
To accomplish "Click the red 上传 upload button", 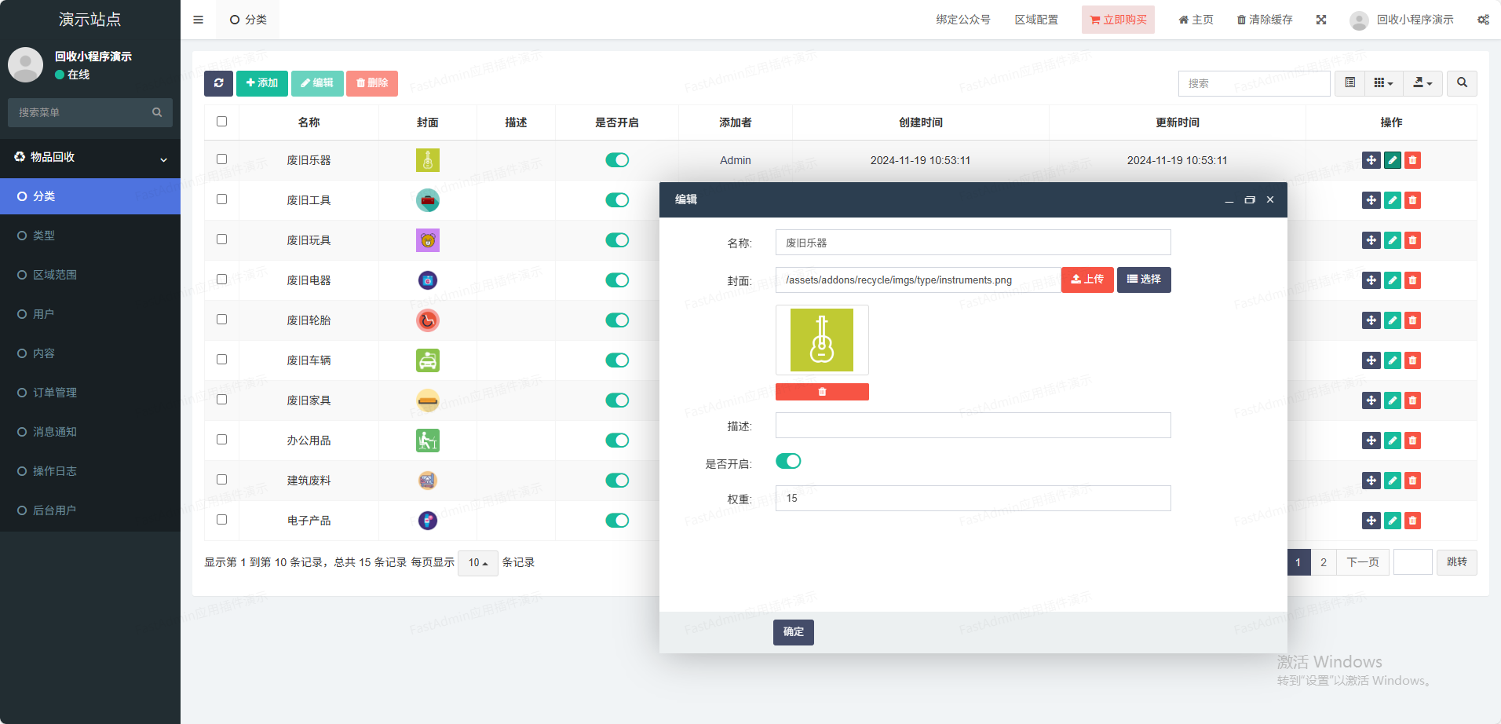I will click(x=1086, y=280).
